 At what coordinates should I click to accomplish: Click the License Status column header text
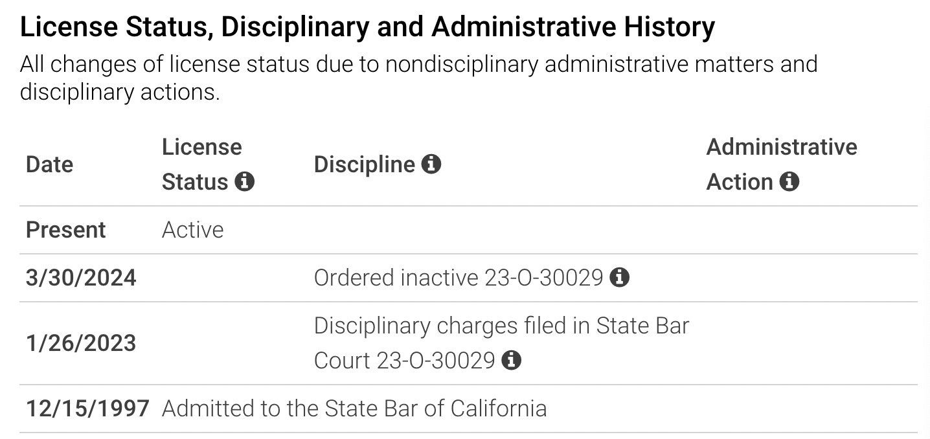coord(201,164)
